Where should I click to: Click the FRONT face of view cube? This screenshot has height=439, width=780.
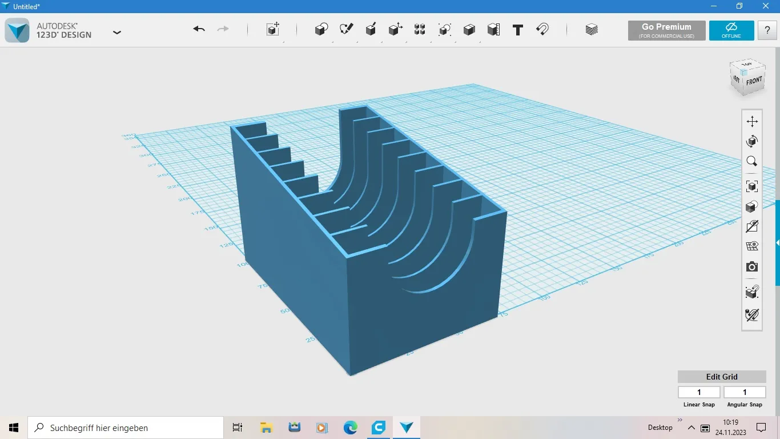754,81
